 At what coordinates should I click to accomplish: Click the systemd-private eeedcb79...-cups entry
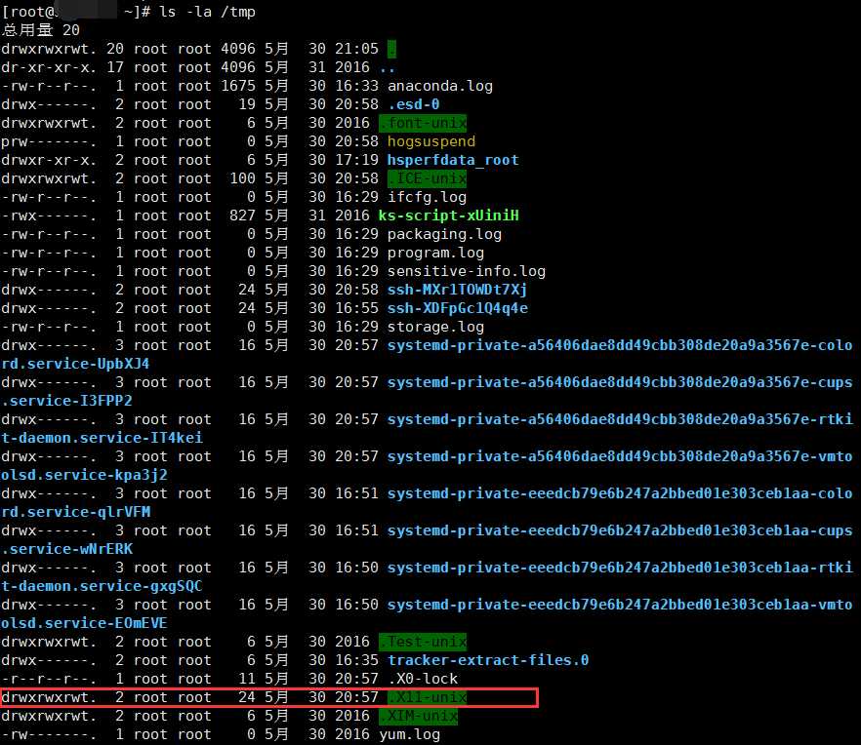pyautogui.click(x=620, y=530)
